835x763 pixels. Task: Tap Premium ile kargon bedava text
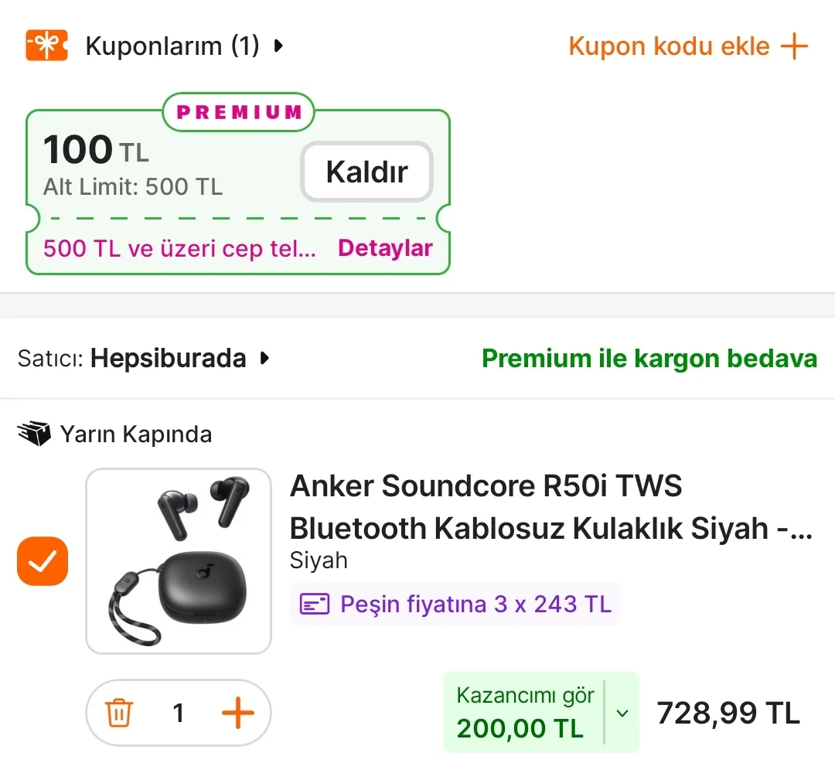pyautogui.click(x=649, y=359)
